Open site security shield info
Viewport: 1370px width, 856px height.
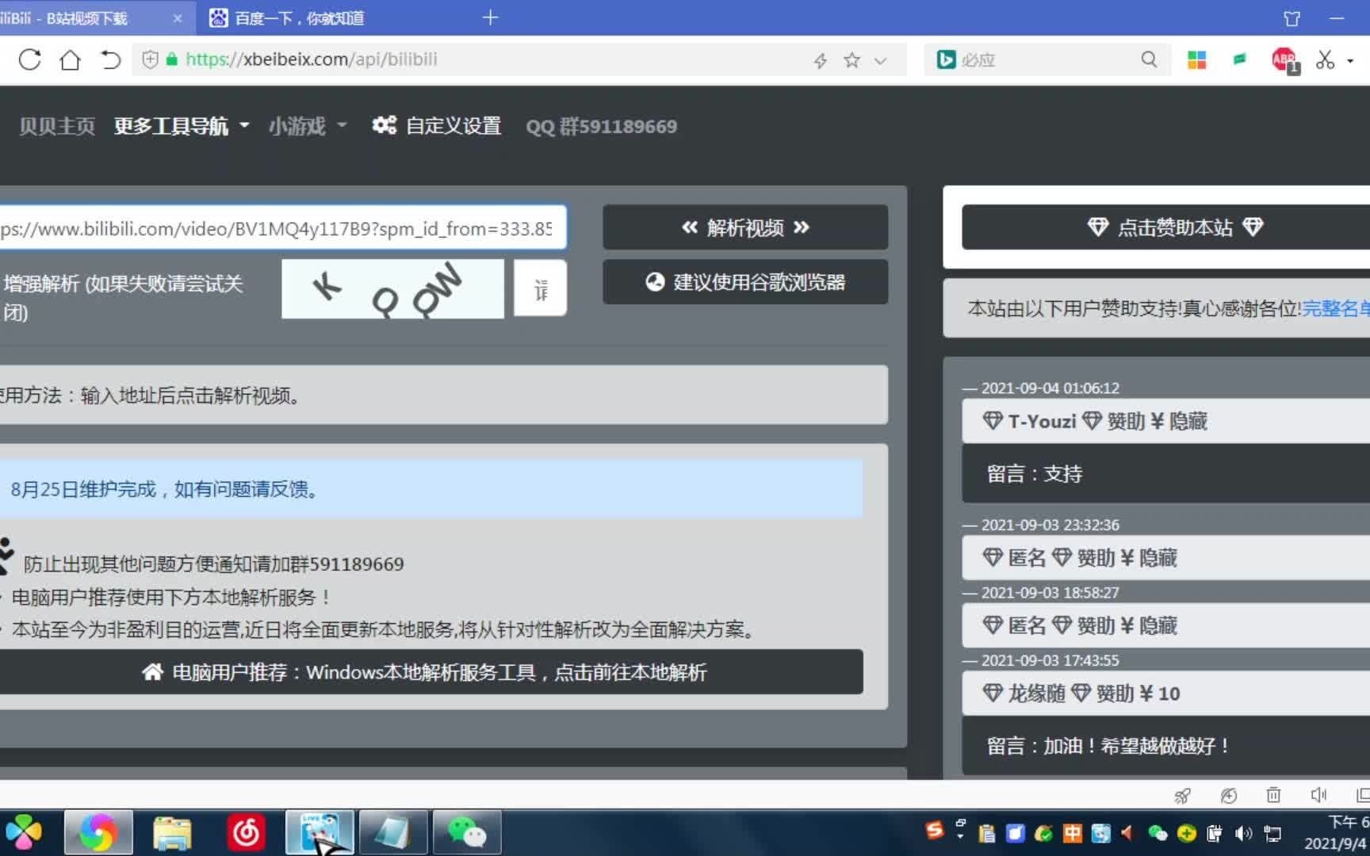[x=150, y=59]
